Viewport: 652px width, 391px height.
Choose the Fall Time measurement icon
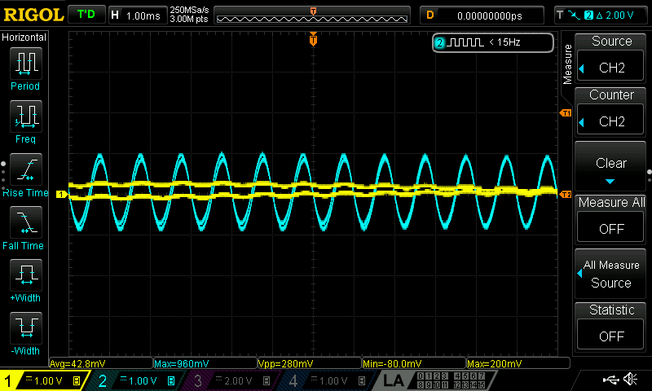coord(25,223)
